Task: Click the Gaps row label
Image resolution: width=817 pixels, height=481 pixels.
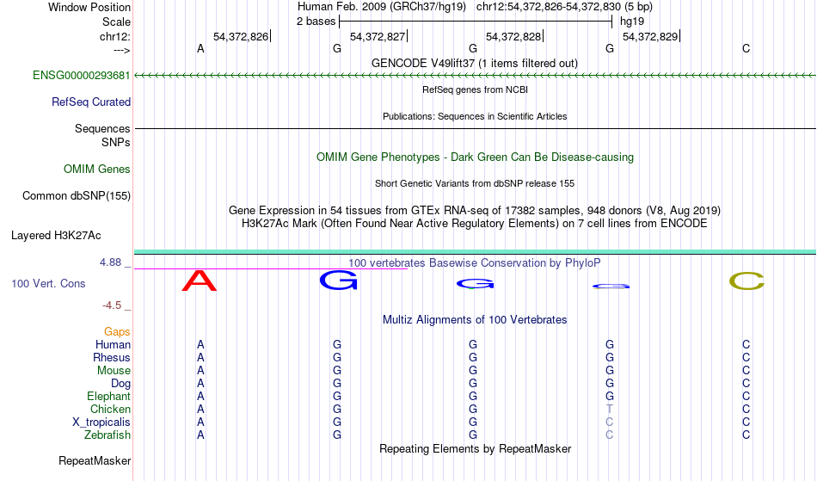Action: [117, 332]
